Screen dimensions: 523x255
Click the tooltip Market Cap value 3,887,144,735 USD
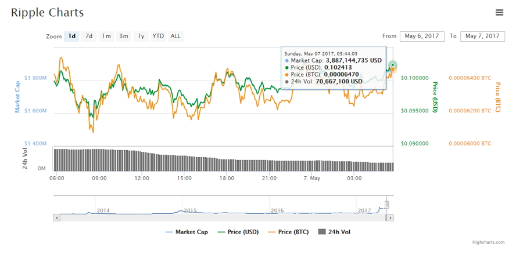pyautogui.click(x=353, y=61)
